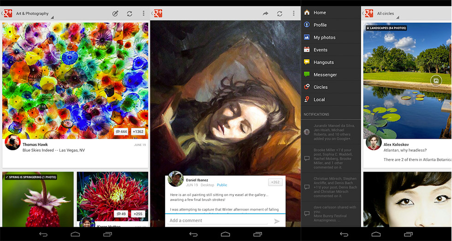Open the 444 comments on Blue Skies Indeed
This screenshot has width=452, height=241.
121,132
